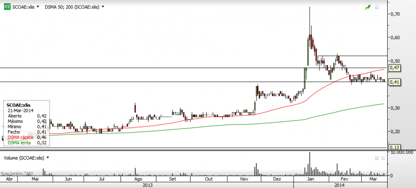This screenshot has width=416, height=188.
Task: Close the Volume panel
Action: [x=383, y=158]
